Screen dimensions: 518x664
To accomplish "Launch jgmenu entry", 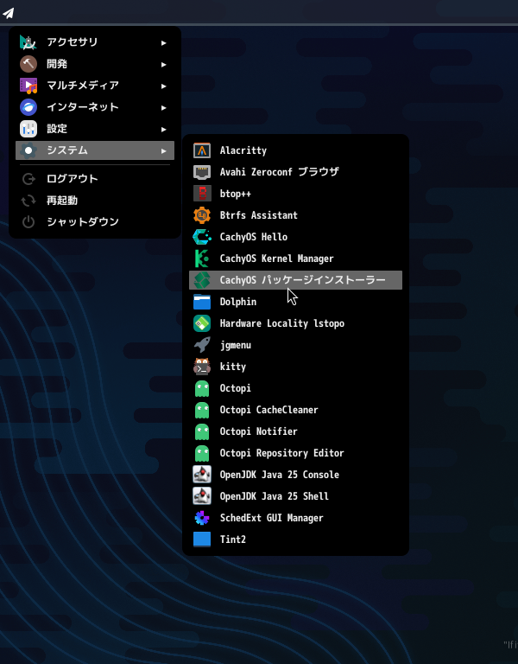I will [x=295, y=345].
